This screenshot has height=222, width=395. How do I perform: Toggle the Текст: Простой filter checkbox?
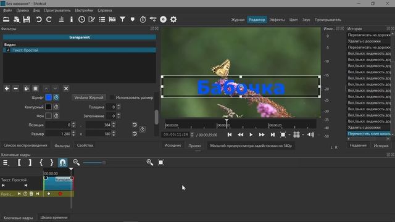[8, 50]
